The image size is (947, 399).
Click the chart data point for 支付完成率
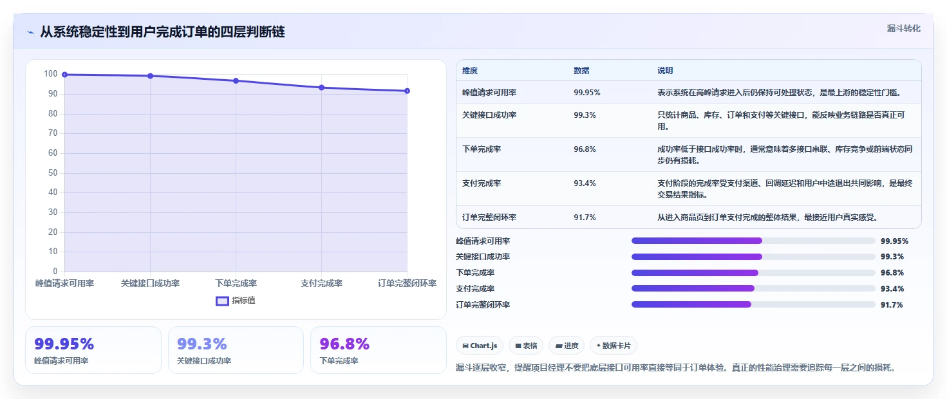pyautogui.click(x=321, y=88)
